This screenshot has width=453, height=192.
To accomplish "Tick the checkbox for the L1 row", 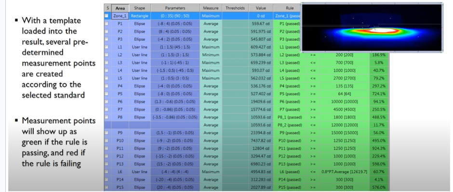I will point(107,47).
